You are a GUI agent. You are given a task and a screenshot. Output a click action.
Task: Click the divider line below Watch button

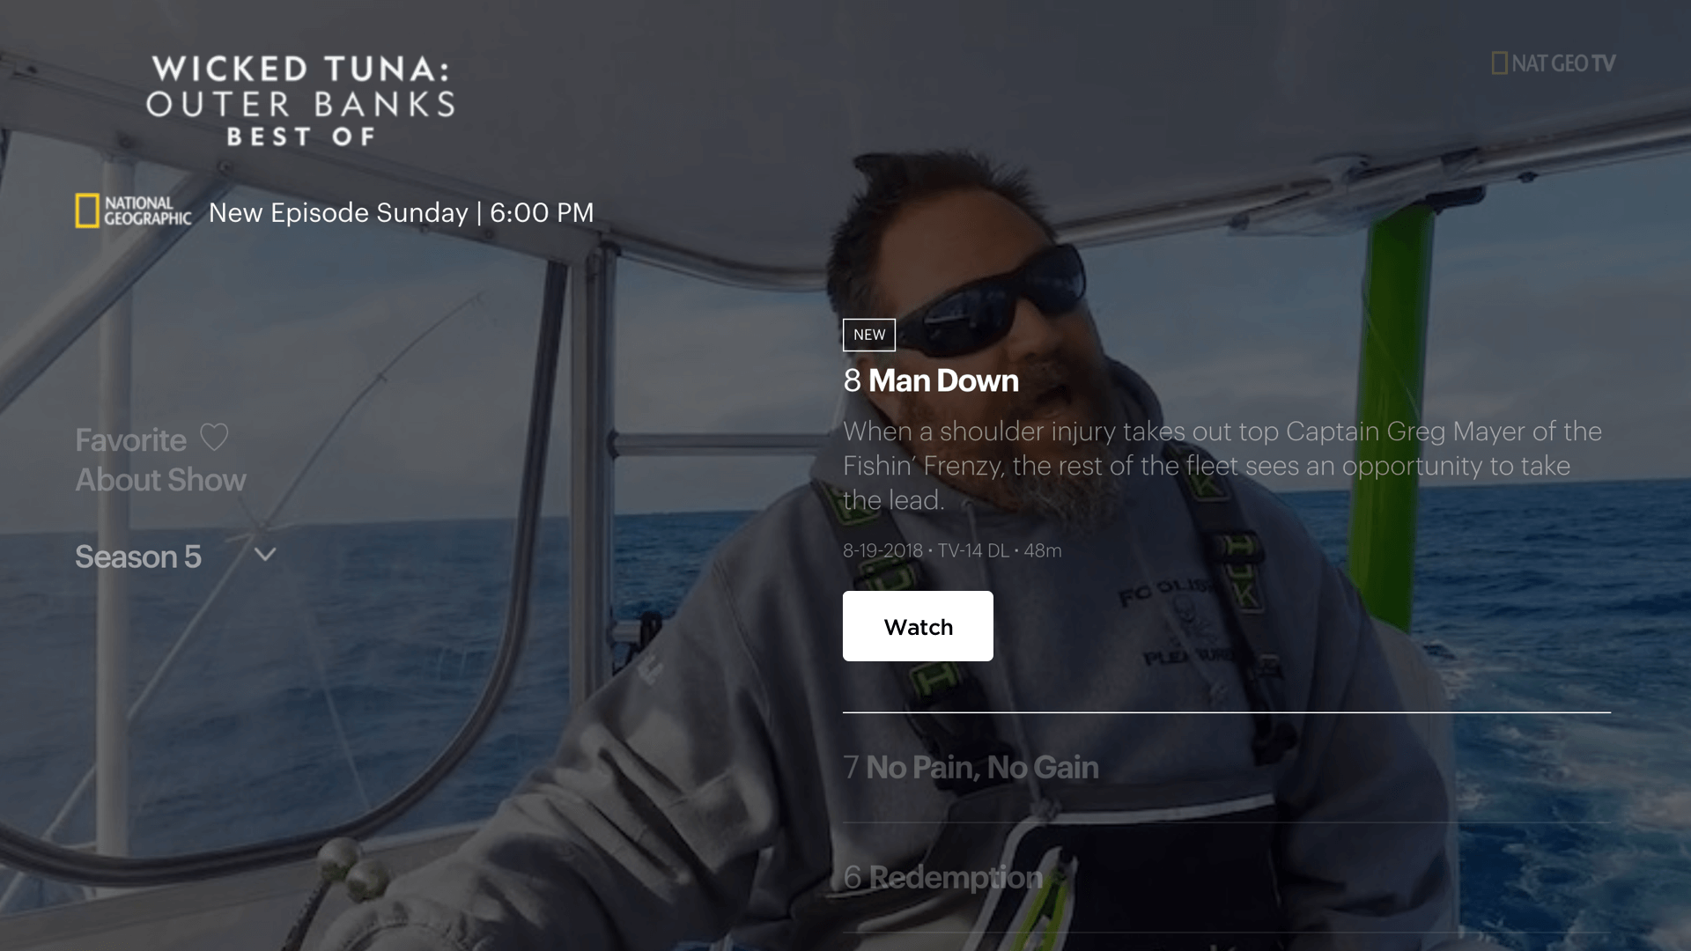[1227, 712]
